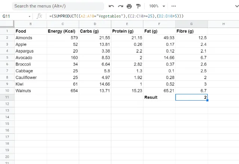The image size is (239, 164).
Task: Select column C header
Action: pyautogui.click(x=63, y=24)
